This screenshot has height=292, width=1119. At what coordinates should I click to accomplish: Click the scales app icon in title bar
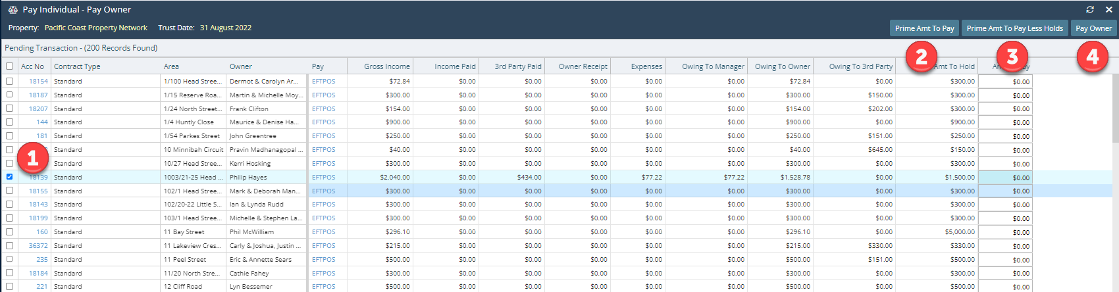click(13, 10)
